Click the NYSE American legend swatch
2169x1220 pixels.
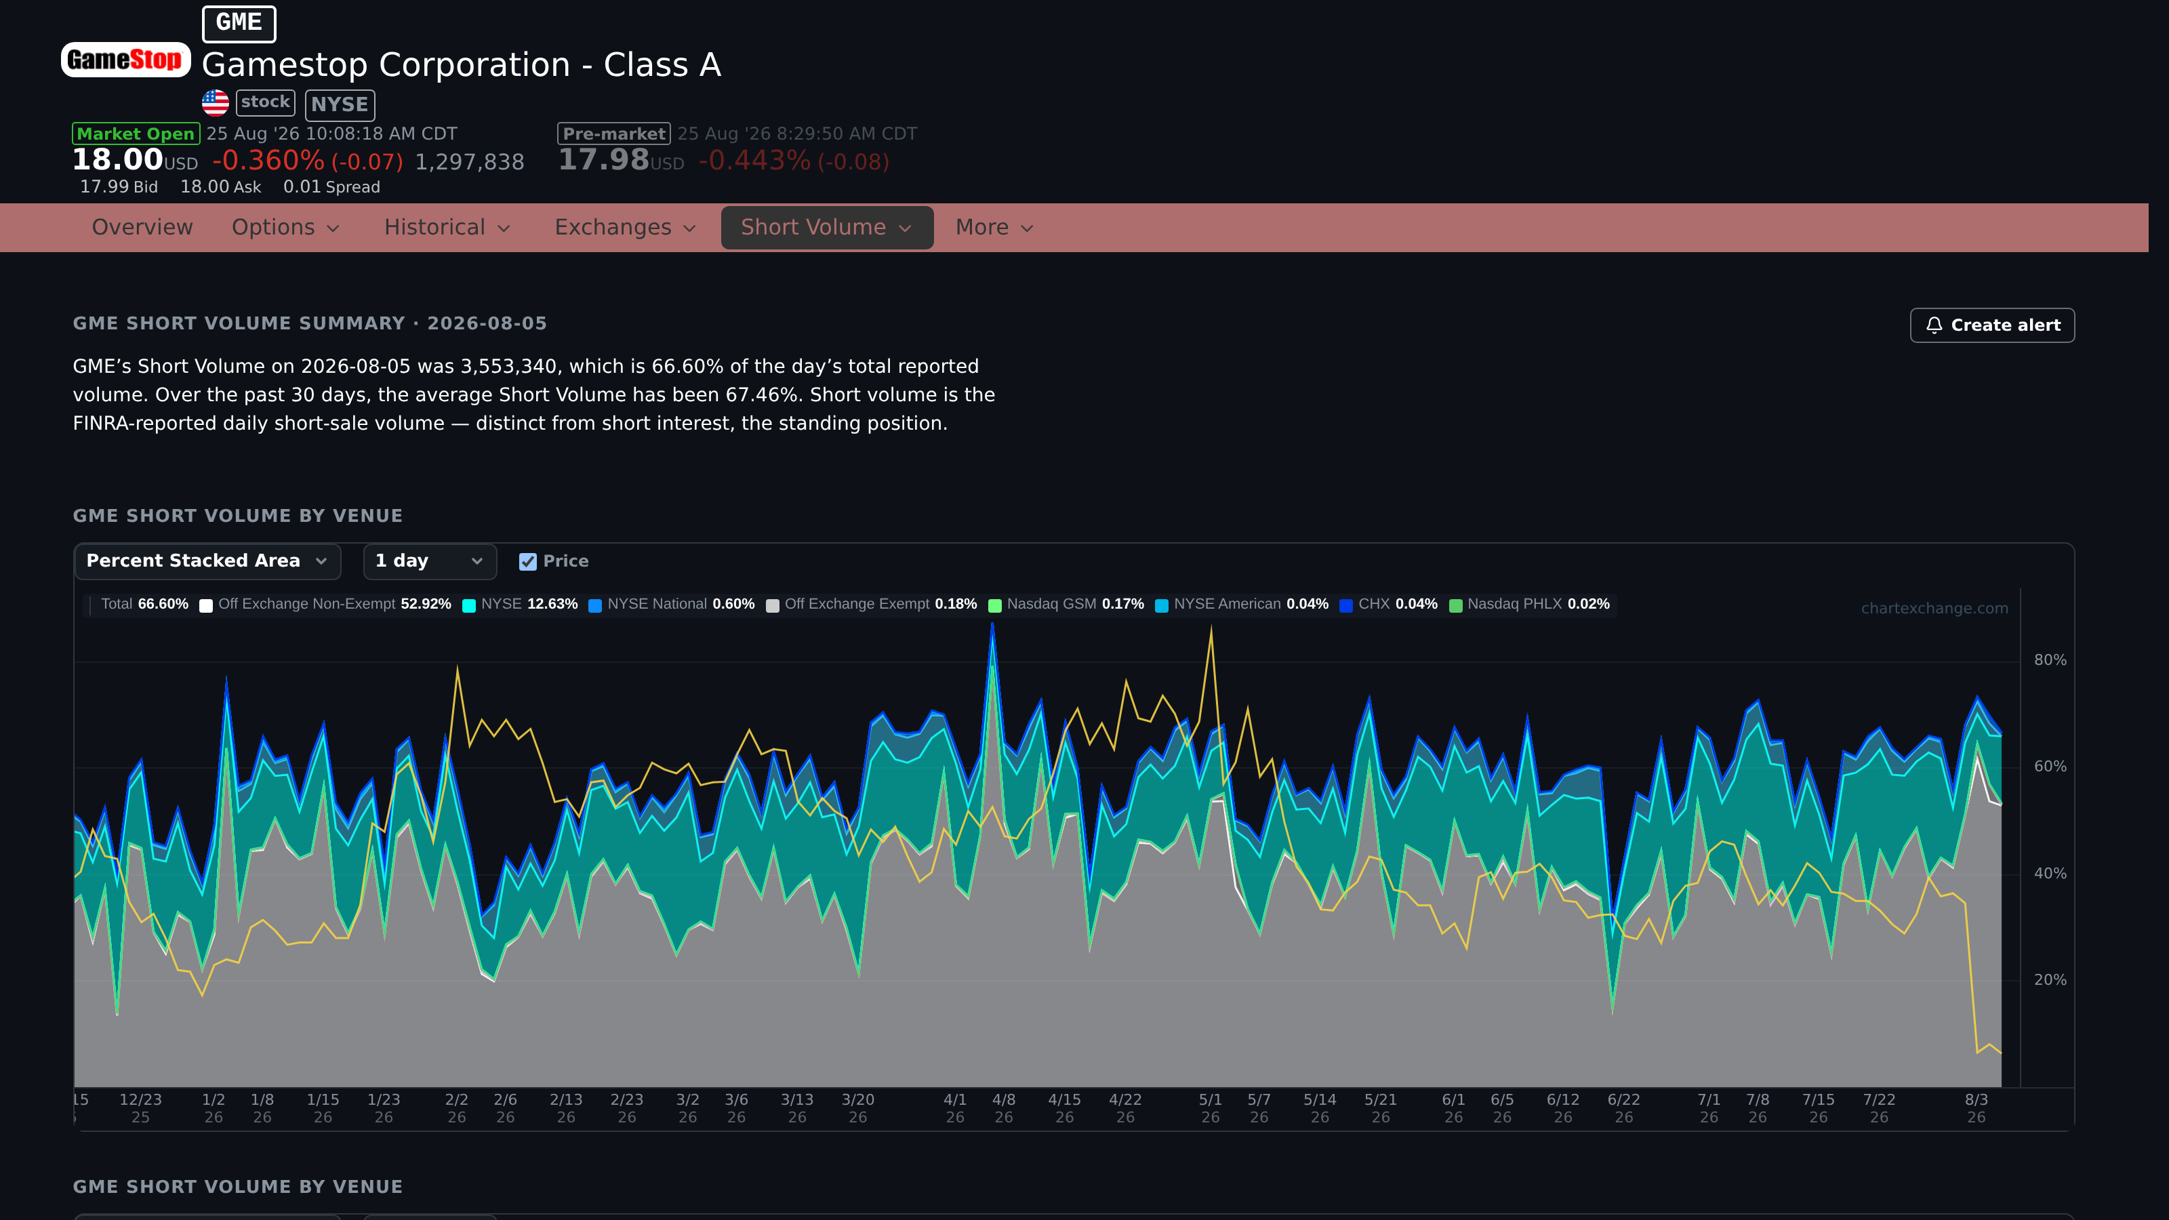[1162, 605]
